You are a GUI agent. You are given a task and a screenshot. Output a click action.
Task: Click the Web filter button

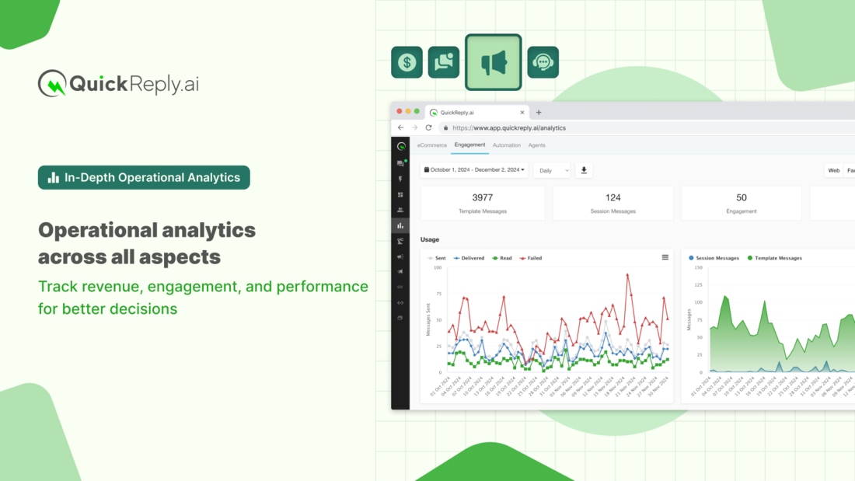point(833,170)
